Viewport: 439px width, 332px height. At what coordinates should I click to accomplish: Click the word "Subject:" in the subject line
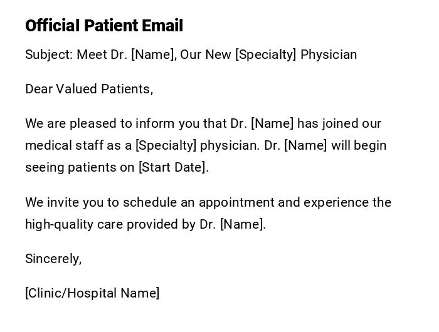49,54
